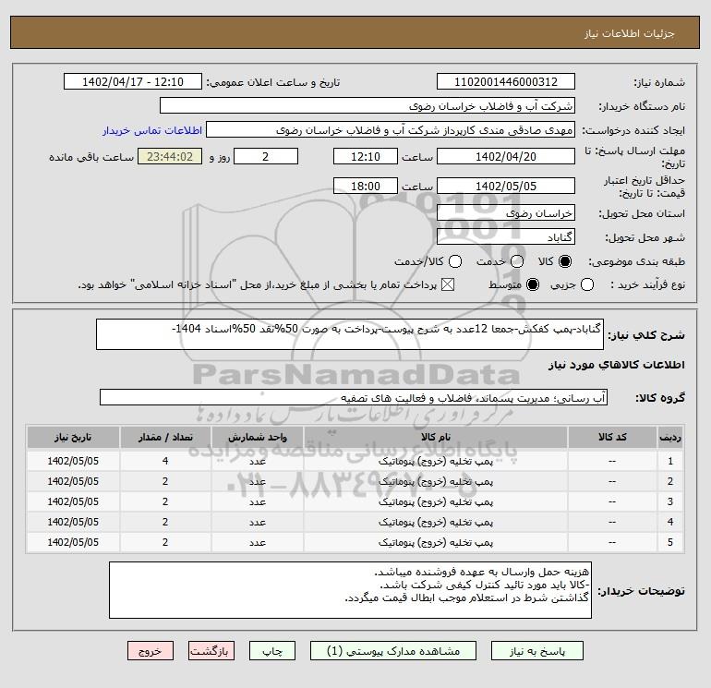Screen dimensions: 711x688
Task: Click the نام دستگاه خریدار field
Action: (368, 105)
